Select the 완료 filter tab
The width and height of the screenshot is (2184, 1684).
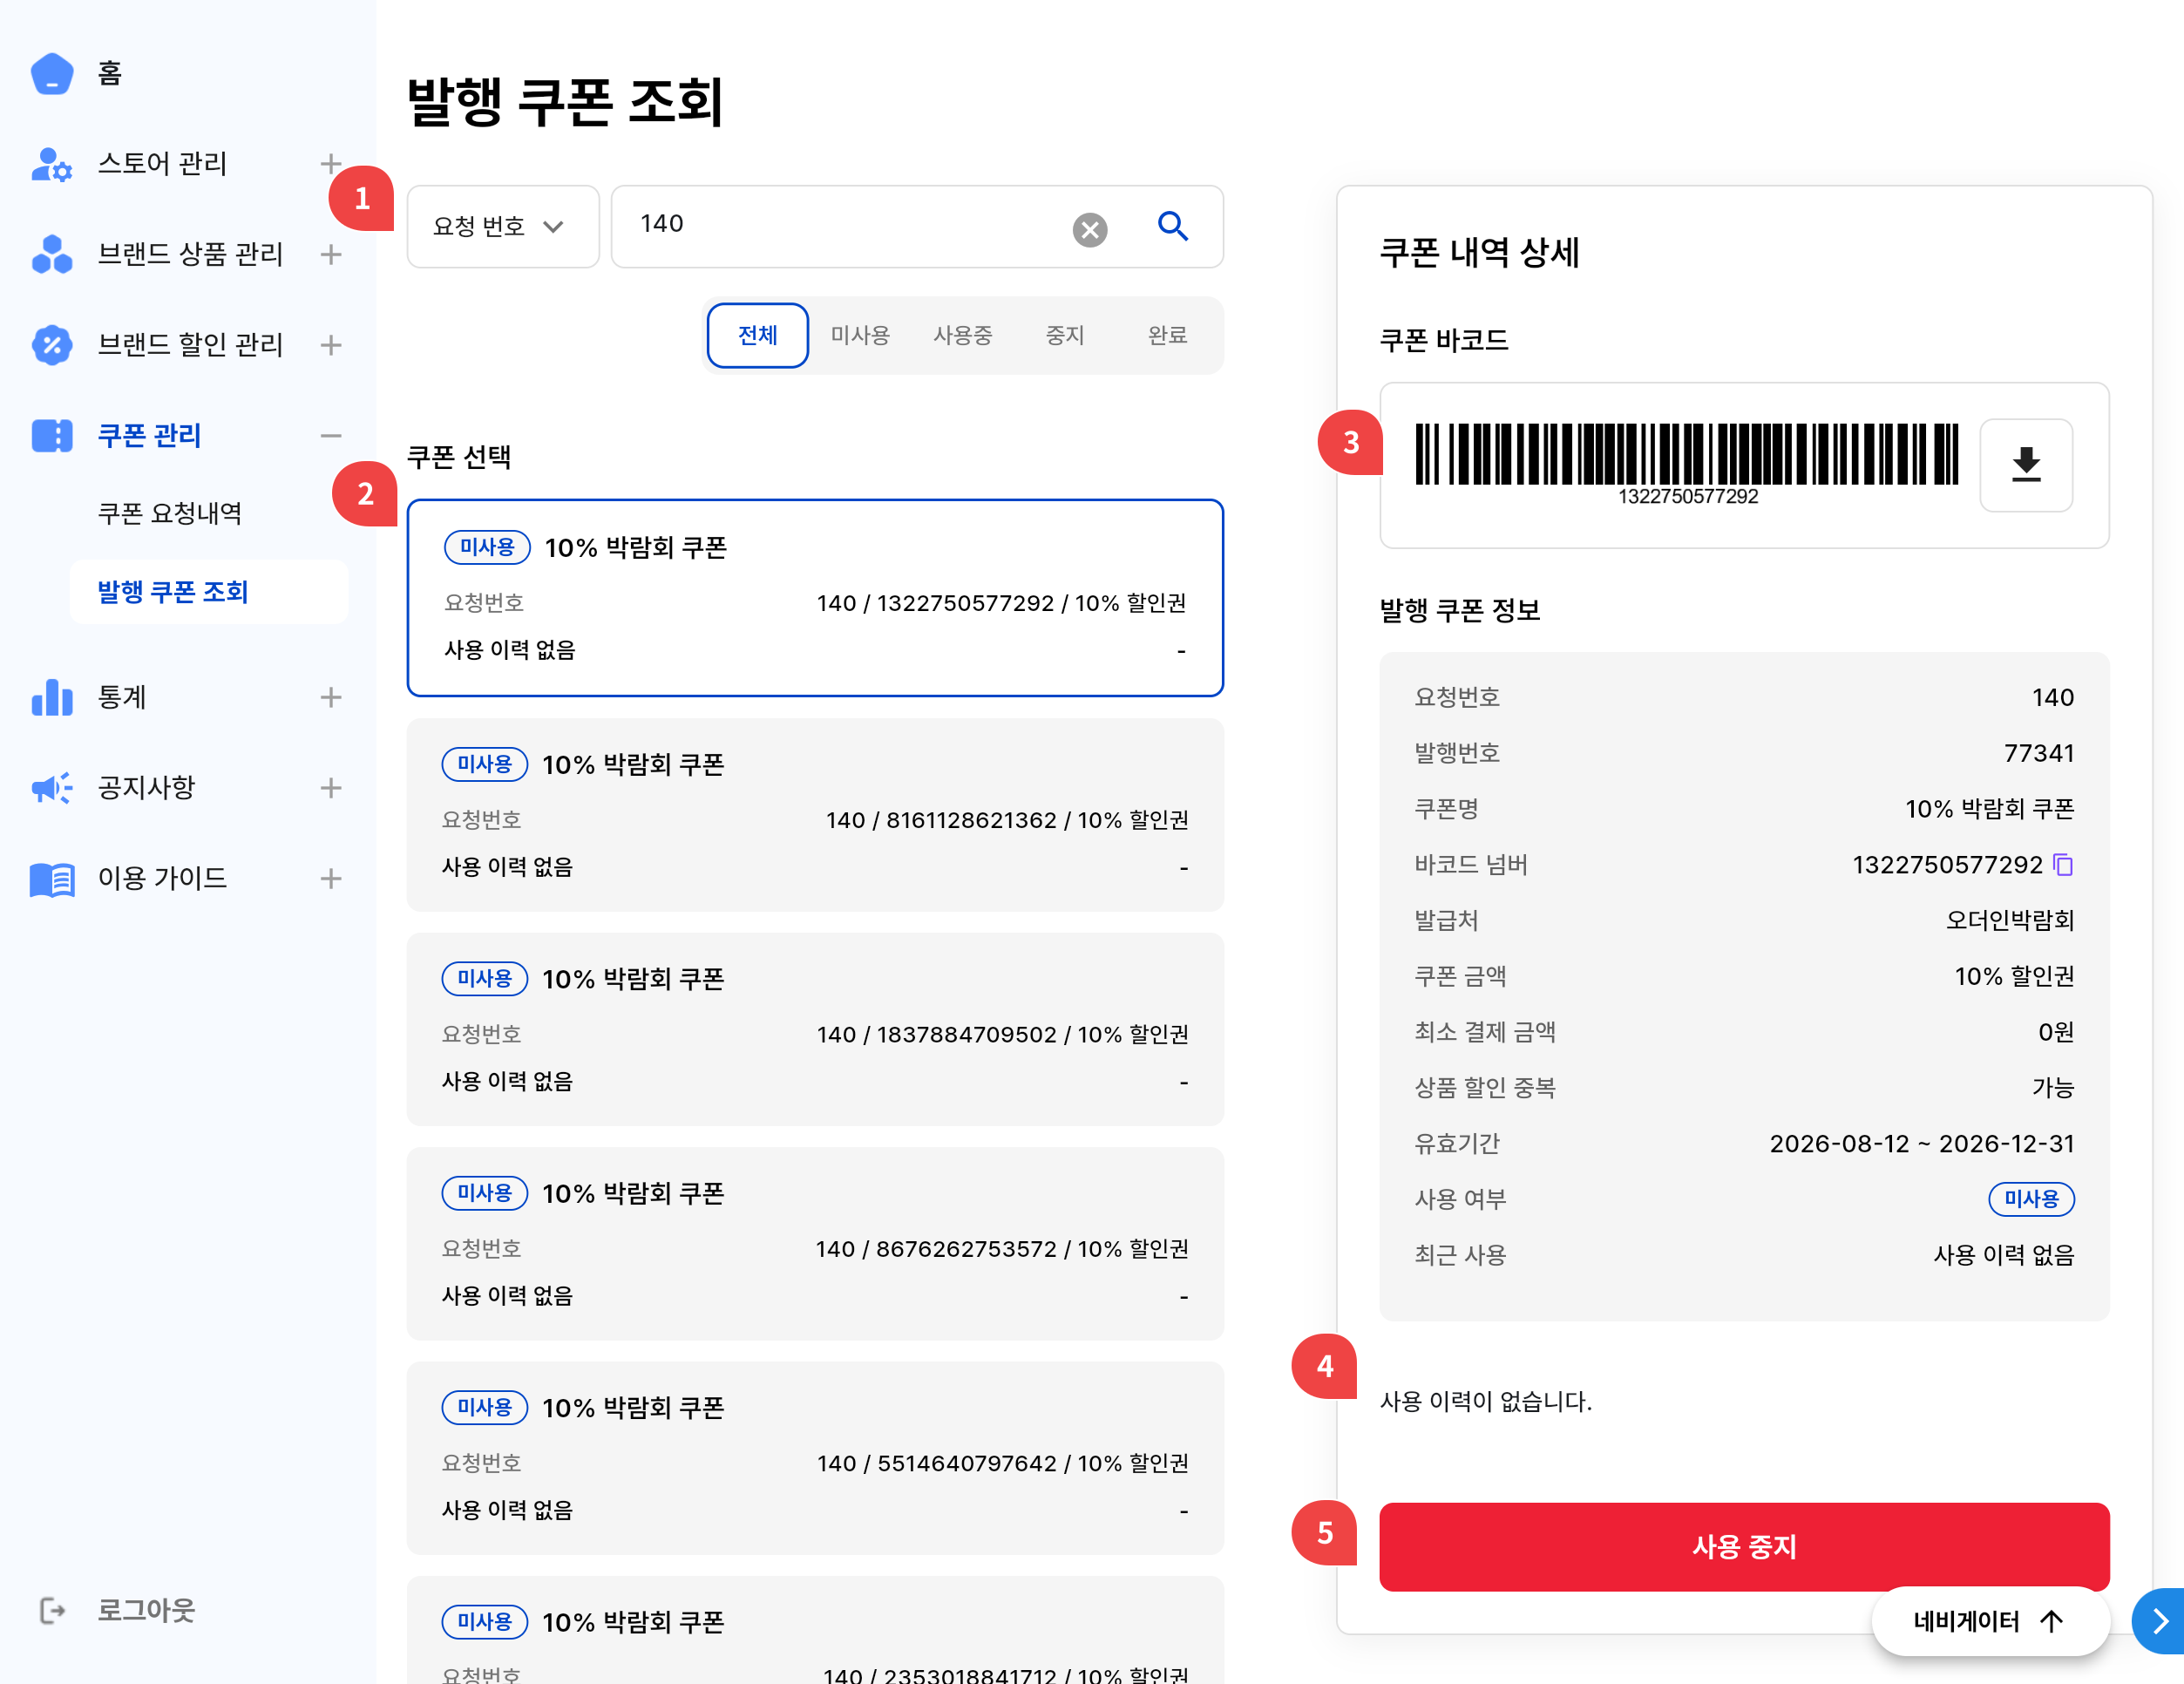pyautogui.click(x=1167, y=335)
